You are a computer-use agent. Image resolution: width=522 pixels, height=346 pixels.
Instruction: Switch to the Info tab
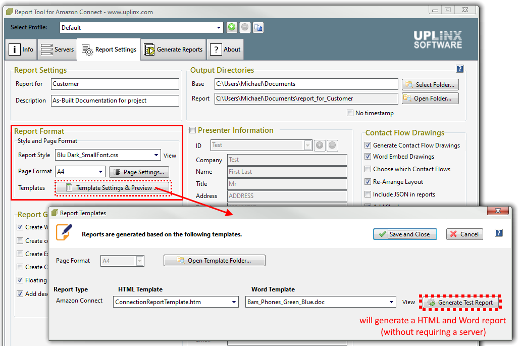click(x=21, y=50)
